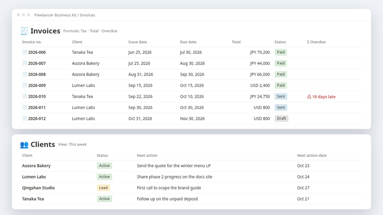Click the total 'JPY 79,200'

(x=260, y=52)
